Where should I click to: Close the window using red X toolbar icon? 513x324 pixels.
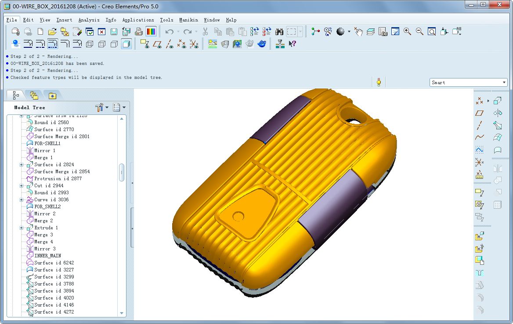pyautogui.click(x=102, y=32)
